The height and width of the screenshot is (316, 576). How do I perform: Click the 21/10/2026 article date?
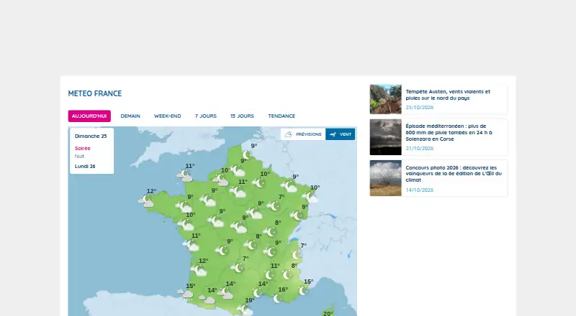coord(420,149)
